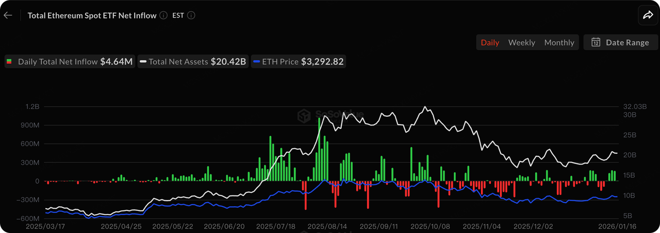Switch to the Monthly view
Viewport: 660px width, 233px height.
tap(559, 42)
